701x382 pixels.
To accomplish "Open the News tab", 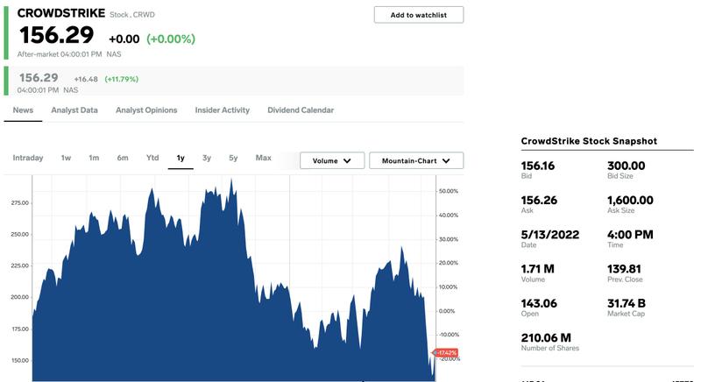I will tap(23, 110).
